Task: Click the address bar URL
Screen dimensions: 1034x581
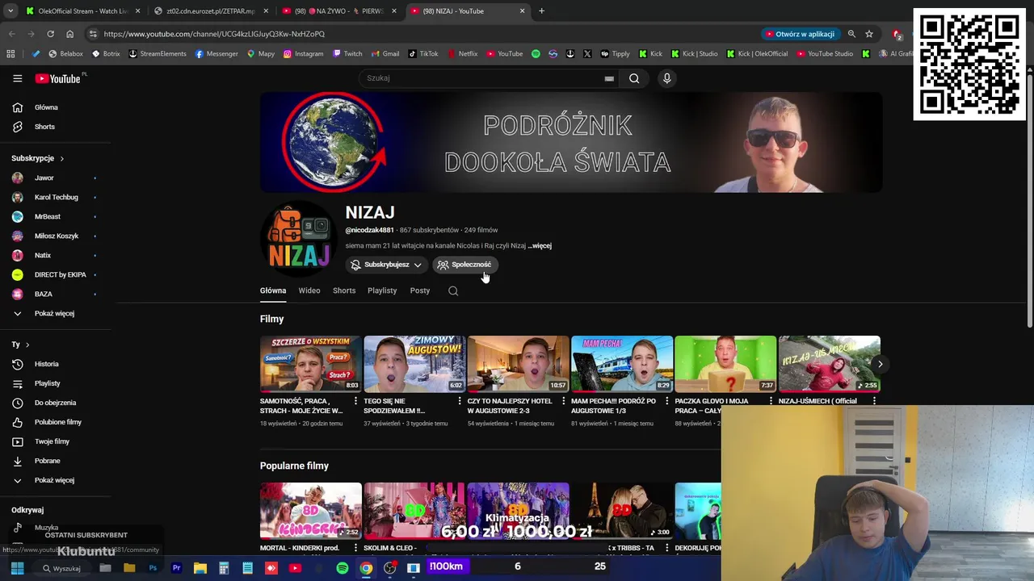Action: (x=214, y=34)
